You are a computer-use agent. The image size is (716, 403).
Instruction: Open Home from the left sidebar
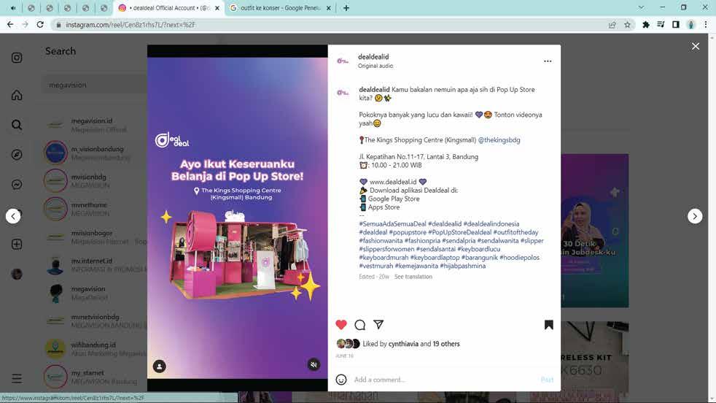click(x=17, y=95)
